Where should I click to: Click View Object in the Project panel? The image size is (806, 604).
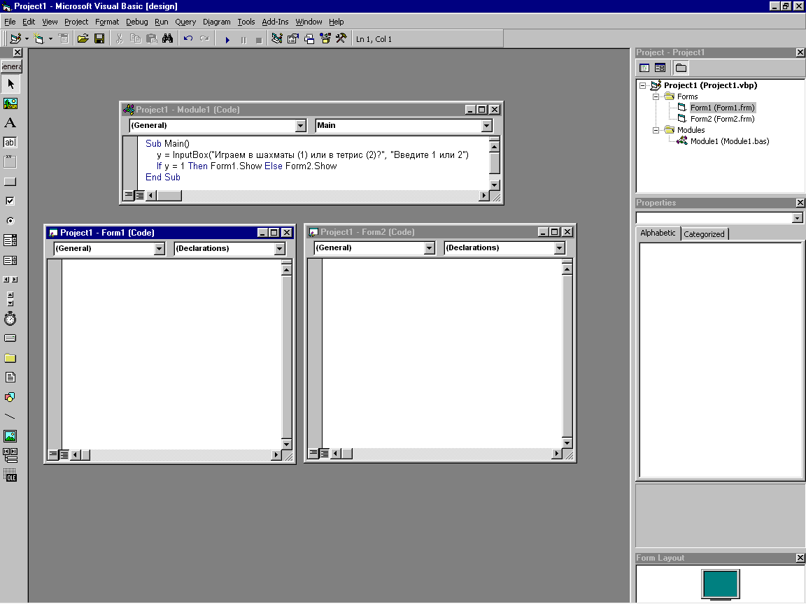[660, 68]
